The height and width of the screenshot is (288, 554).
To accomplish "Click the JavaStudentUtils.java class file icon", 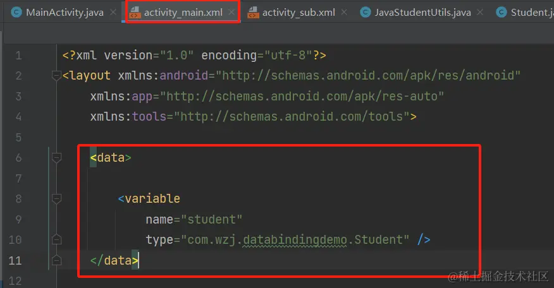I will (x=366, y=13).
